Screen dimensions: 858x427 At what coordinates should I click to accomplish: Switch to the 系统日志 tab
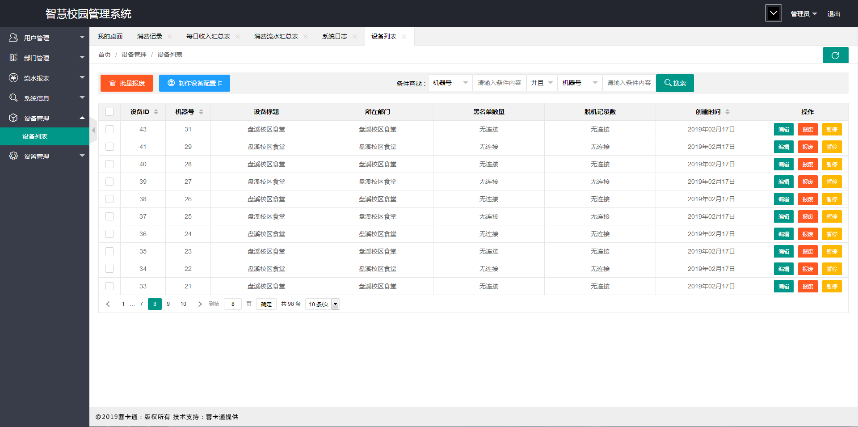click(x=334, y=37)
